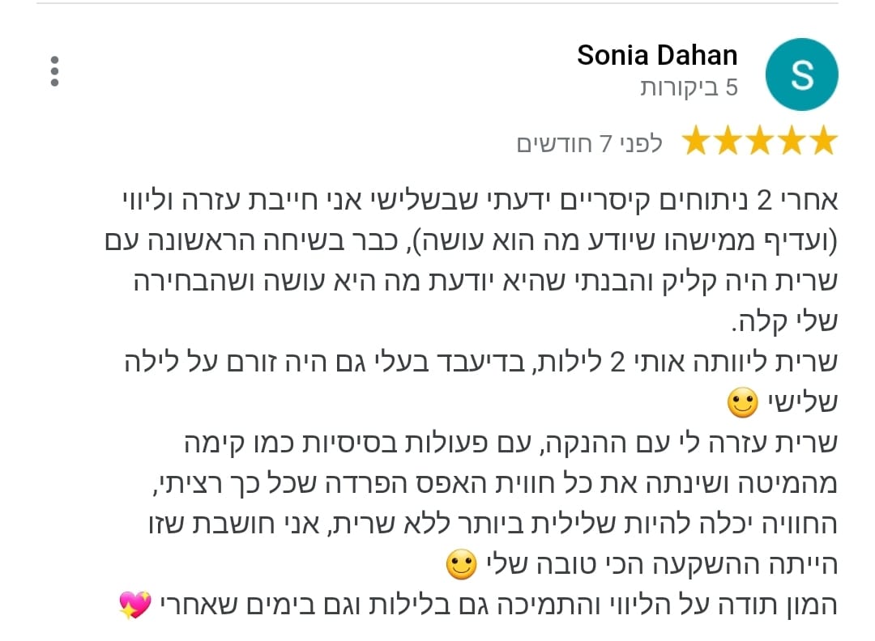
Task: Click the smiley emoji after the word "שלישי"
Action: [742, 403]
